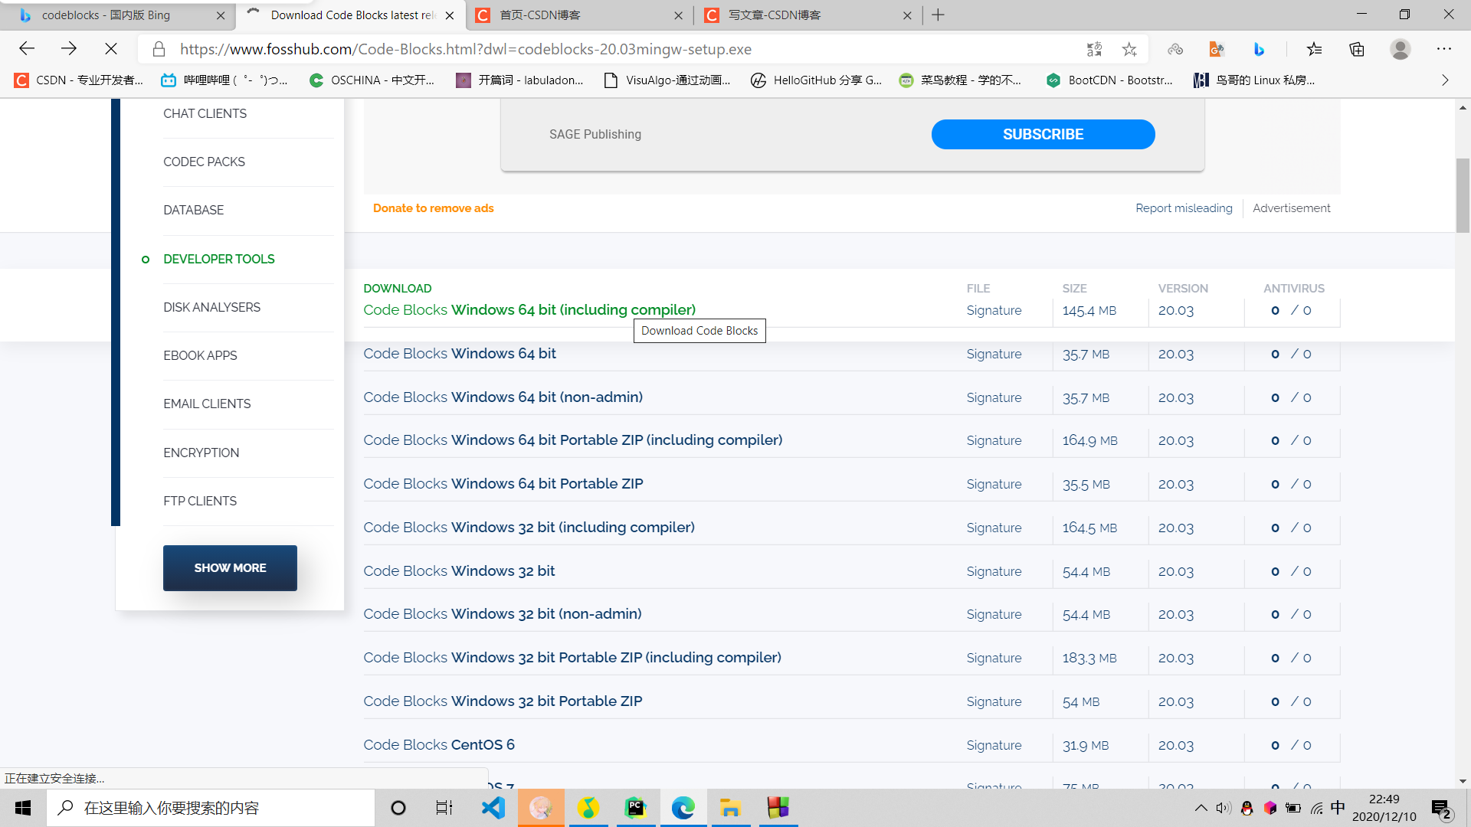Open the browser settings ellipsis menu
This screenshot has height=827, width=1471.
click(x=1443, y=49)
